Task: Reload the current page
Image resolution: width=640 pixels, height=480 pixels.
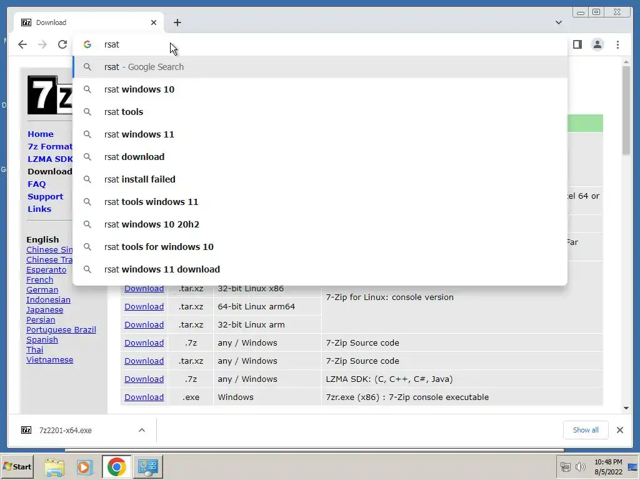Action: coord(62,44)
